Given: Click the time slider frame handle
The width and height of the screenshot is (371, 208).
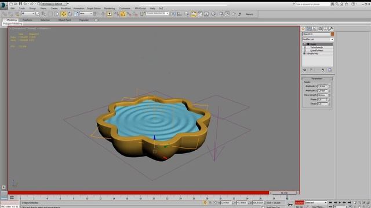Looking at the screenshot, I should point(284,193).
